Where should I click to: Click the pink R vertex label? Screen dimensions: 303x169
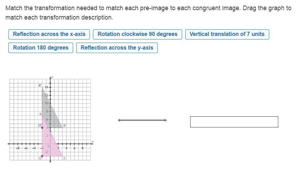[x=40, y=114]
